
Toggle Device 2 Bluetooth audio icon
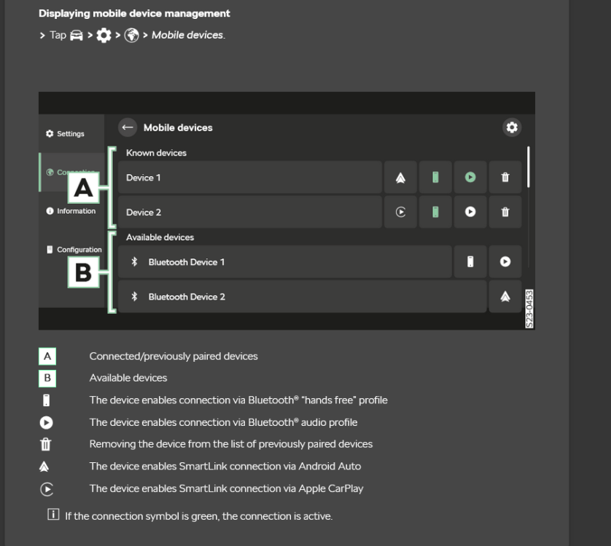pyautogui.click(x=470, y=212)
